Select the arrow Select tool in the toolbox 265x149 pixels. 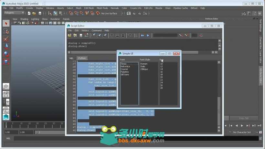coord(6,24)
